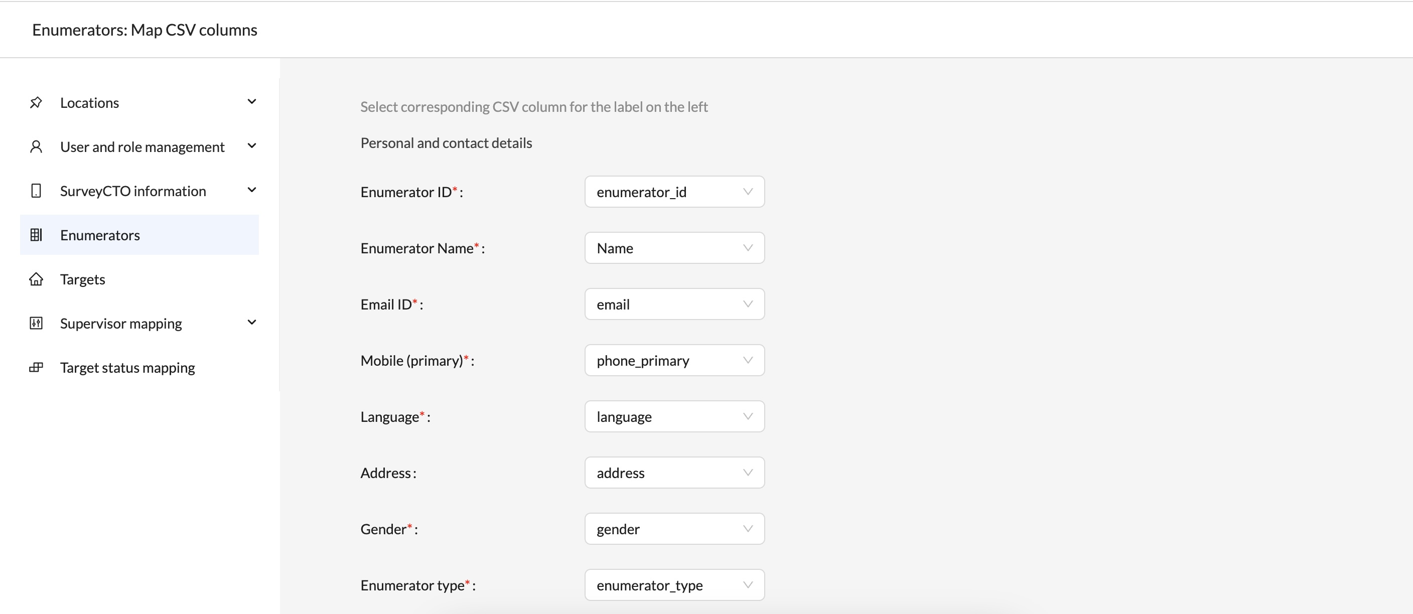
Task: Click the table icon beside Enumerators
Action: 36,235
